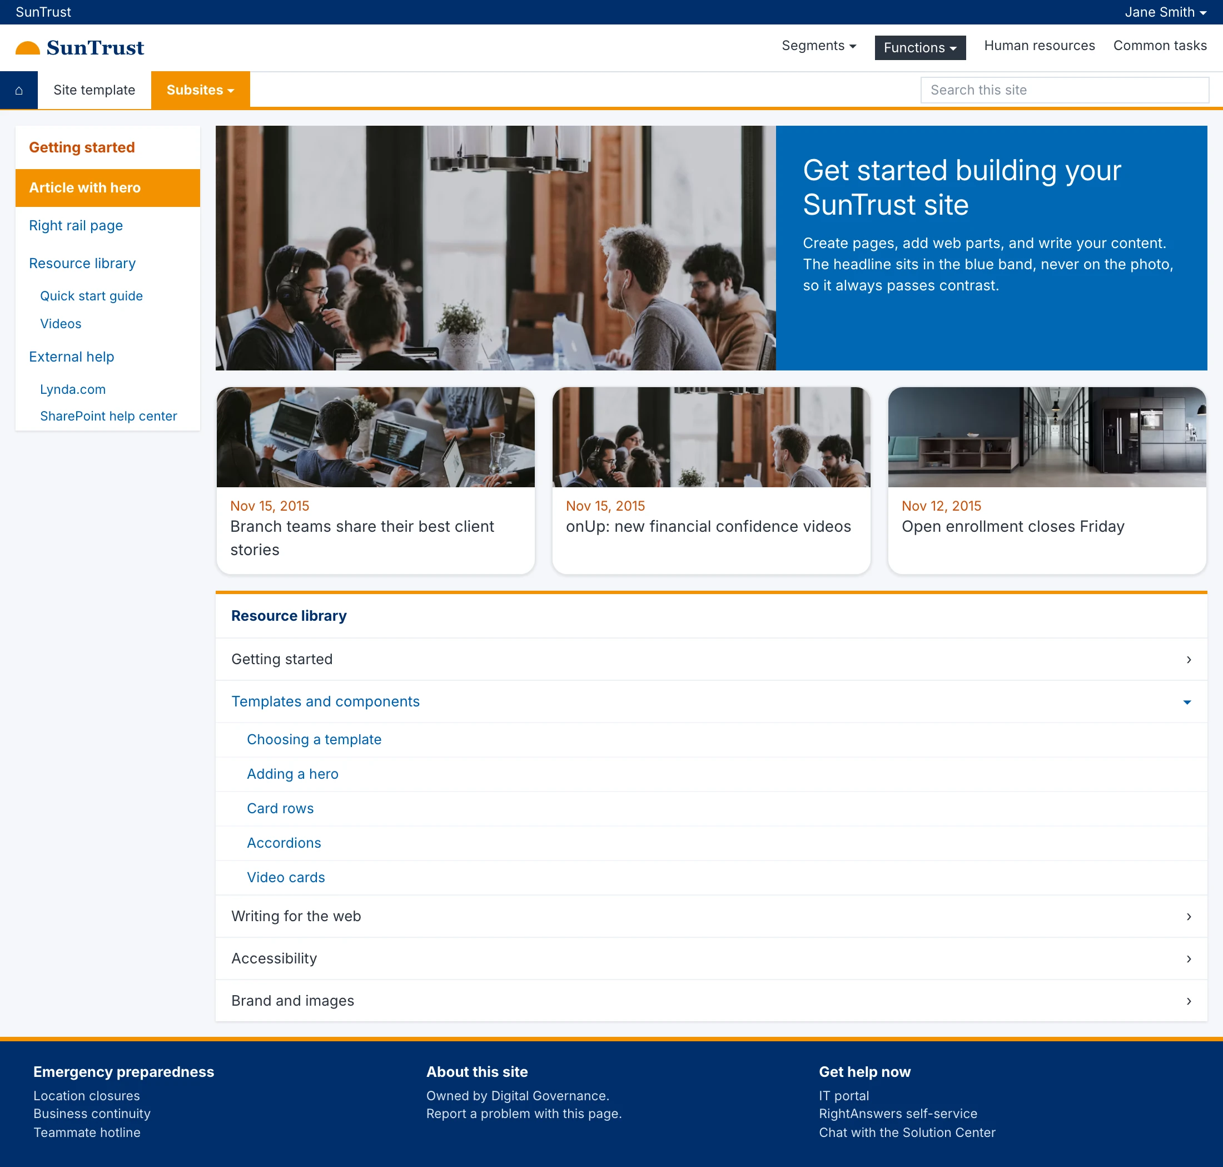This screenshot has width=1223, height=1167.
Task: Open Branch teams client stories card image
Action: (376, 437)
